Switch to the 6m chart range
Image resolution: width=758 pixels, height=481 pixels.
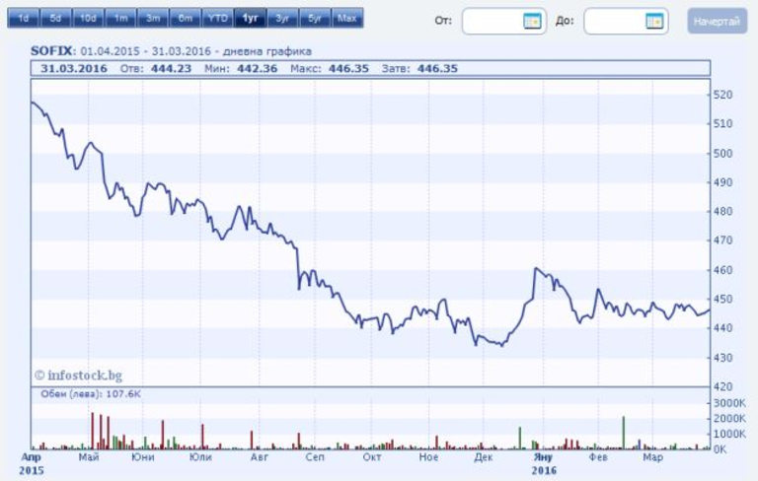[x=185, y=19]
